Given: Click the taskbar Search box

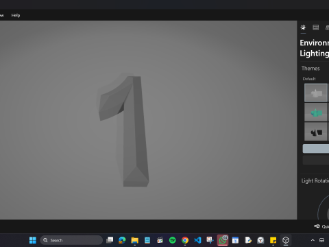Looking at the screenshot, I should 71,240.
